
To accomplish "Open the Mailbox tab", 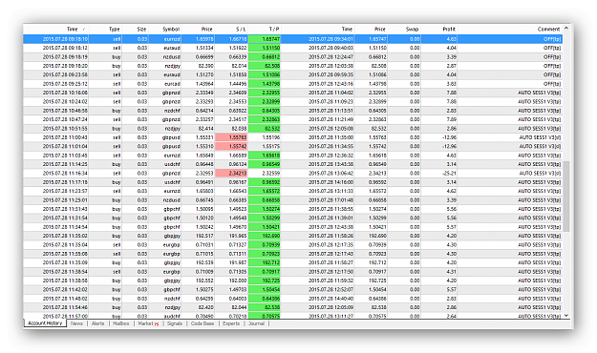I will [121, 323].
